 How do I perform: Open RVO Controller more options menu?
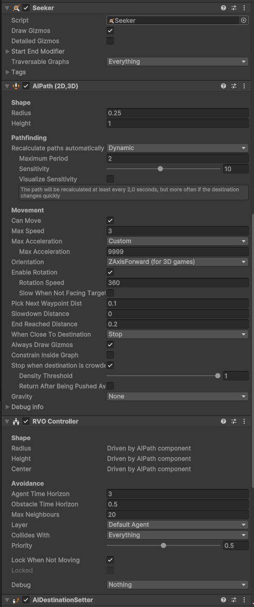point(244,421)
